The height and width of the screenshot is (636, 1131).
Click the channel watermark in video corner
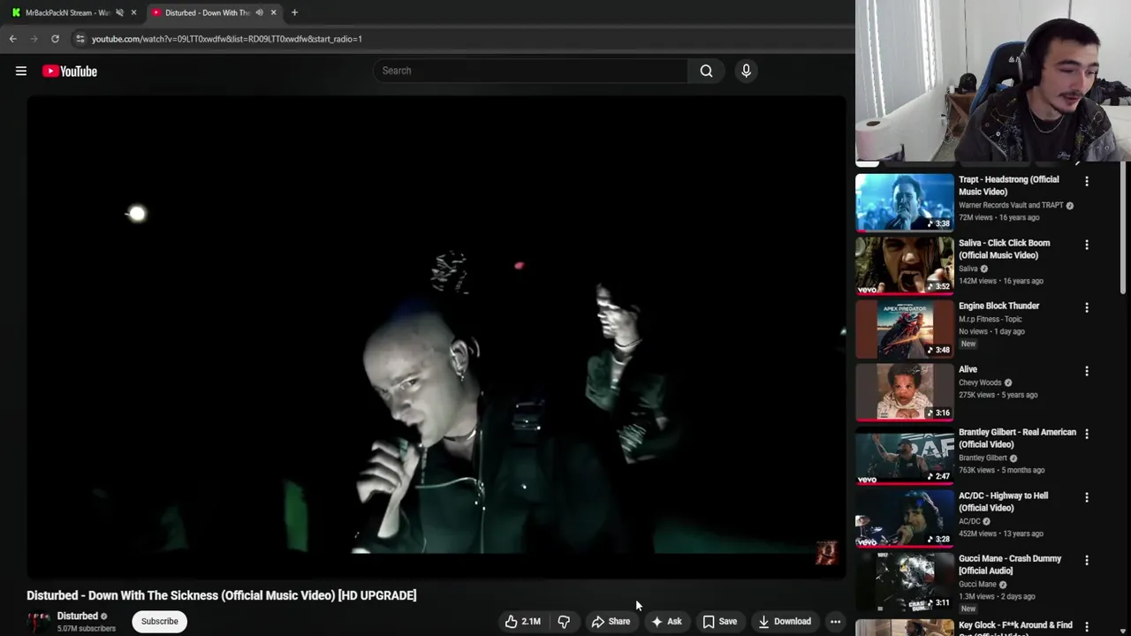pyautogui.click(x=826, y=553)
